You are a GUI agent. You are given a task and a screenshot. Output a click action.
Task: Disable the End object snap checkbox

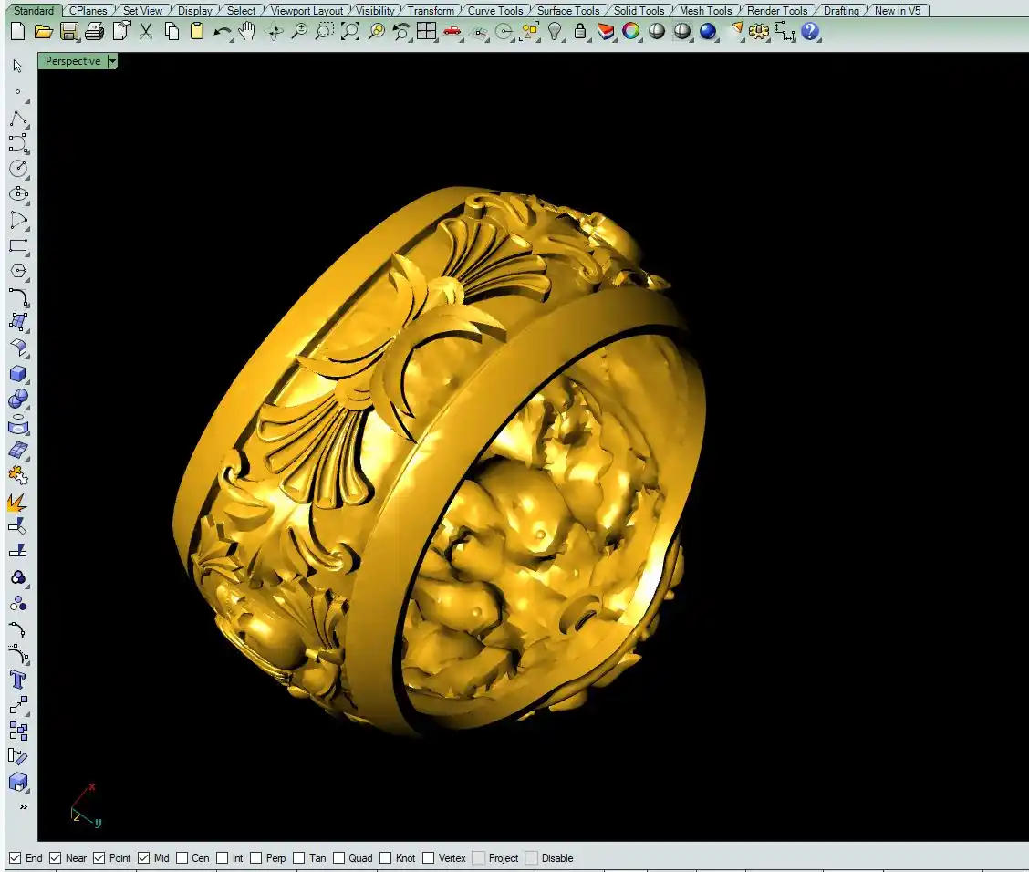(x=15, y=858)
